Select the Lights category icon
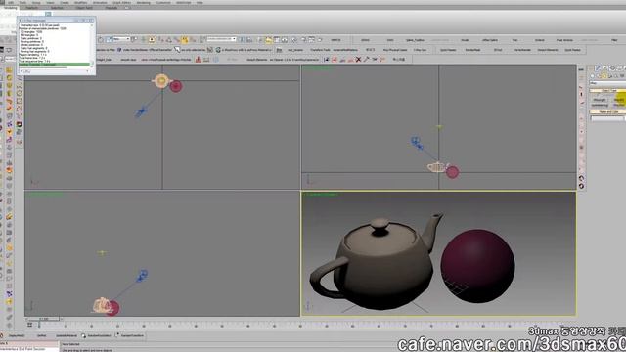The height and width of the screenshot is (352, 626). click(604, 76)
